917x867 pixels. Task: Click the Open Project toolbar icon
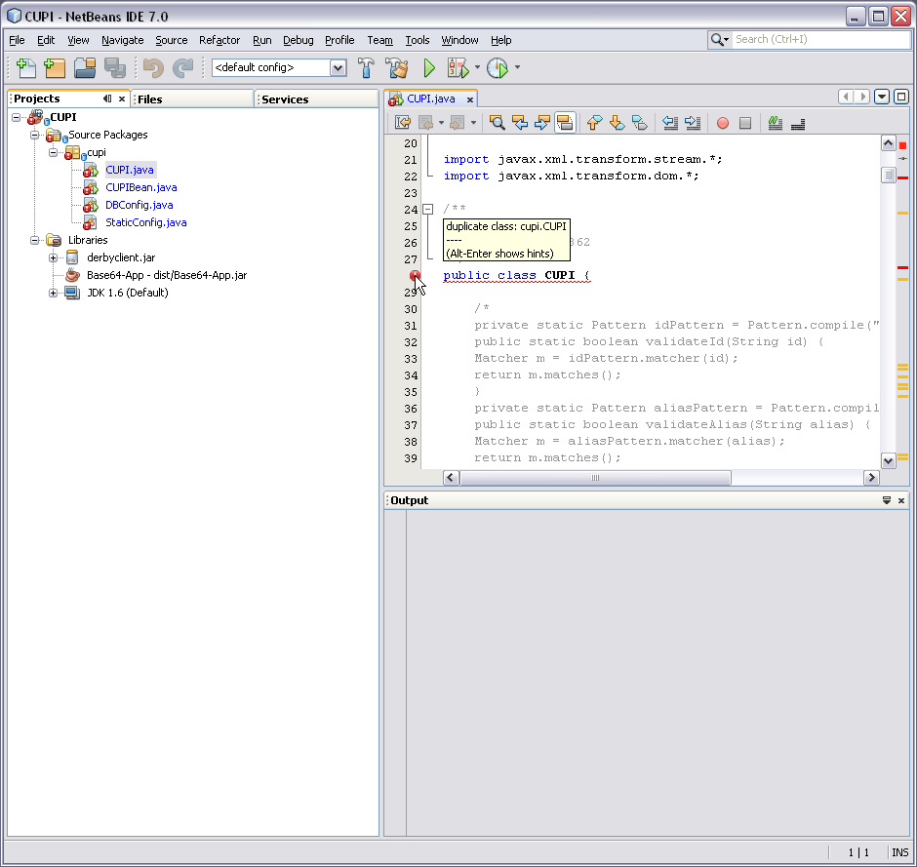click(x=85, y=68)
